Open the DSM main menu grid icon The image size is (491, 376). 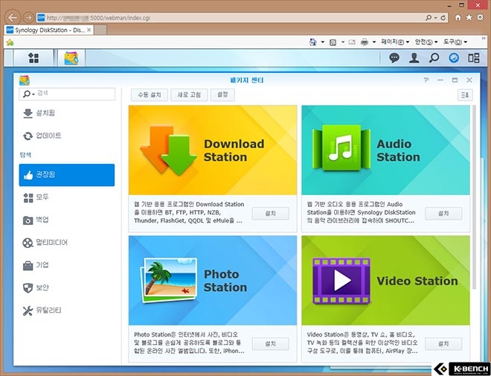(33, 58)
